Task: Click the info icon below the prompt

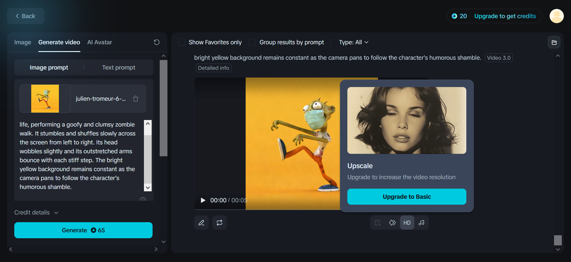Action: (x=143, y=200)
